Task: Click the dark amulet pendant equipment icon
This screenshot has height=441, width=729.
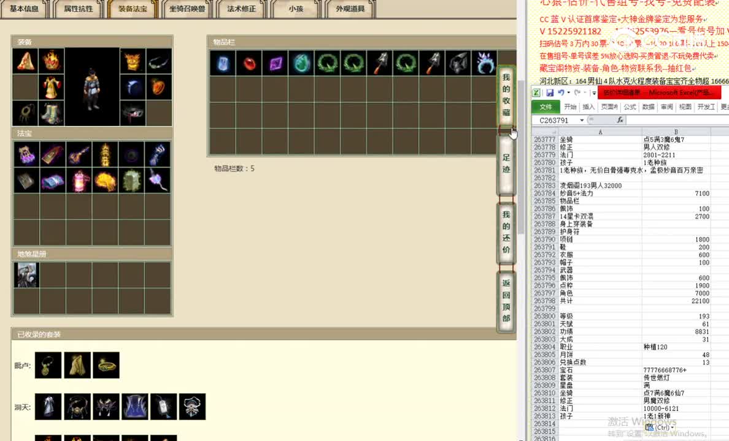Action: click(x=25, y=113)
